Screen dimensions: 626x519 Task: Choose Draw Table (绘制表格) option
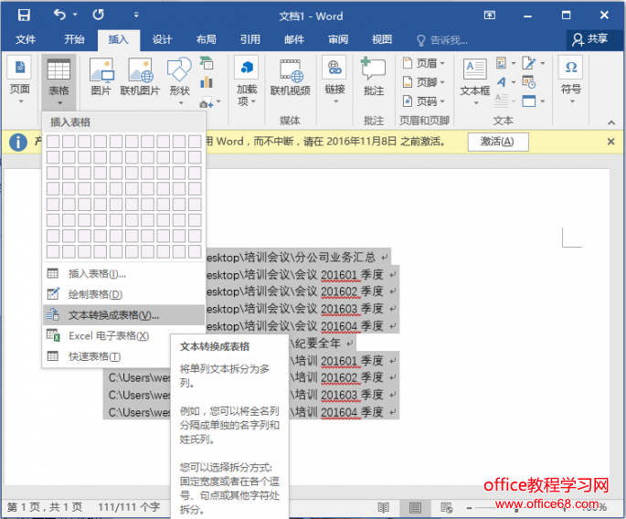coord(94,293)
